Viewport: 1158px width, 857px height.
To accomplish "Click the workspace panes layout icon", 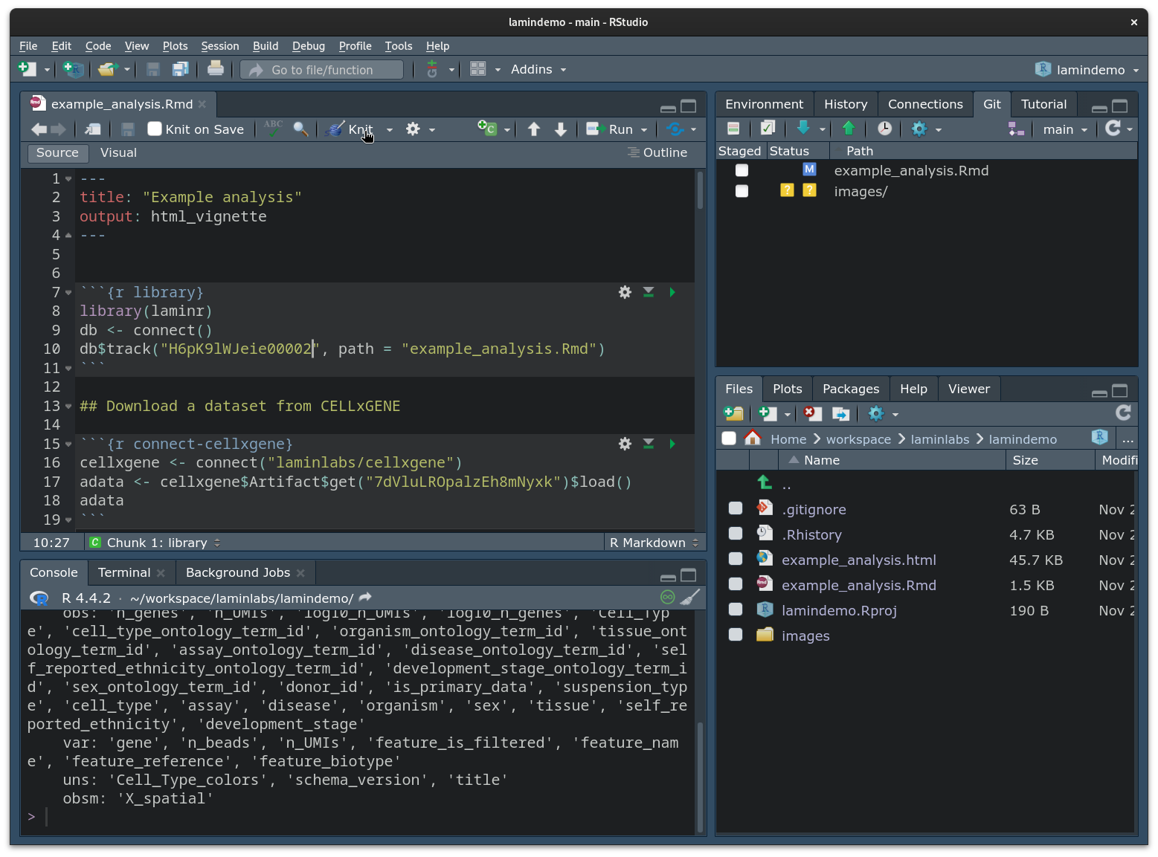I will point(477,69).
